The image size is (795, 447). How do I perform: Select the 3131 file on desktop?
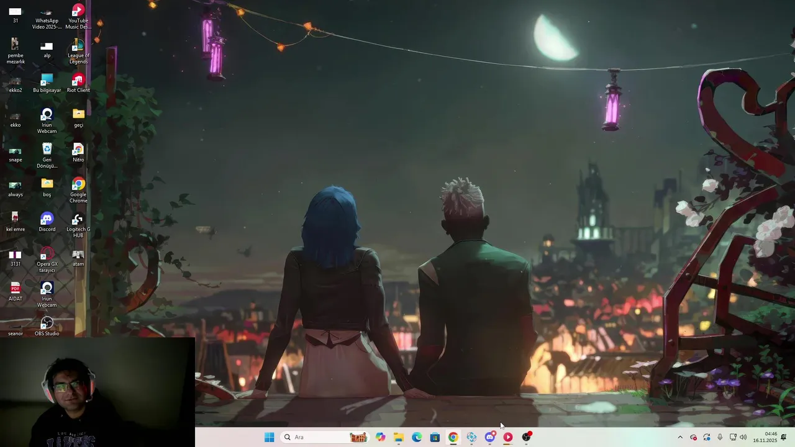pos(16,257)
